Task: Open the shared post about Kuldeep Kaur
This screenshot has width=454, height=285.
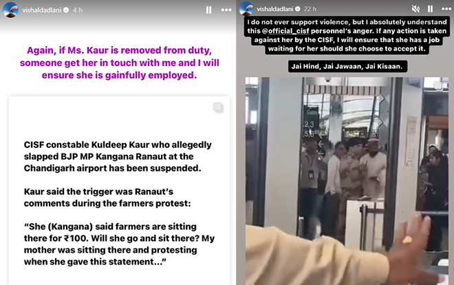Action: [119, 191]
